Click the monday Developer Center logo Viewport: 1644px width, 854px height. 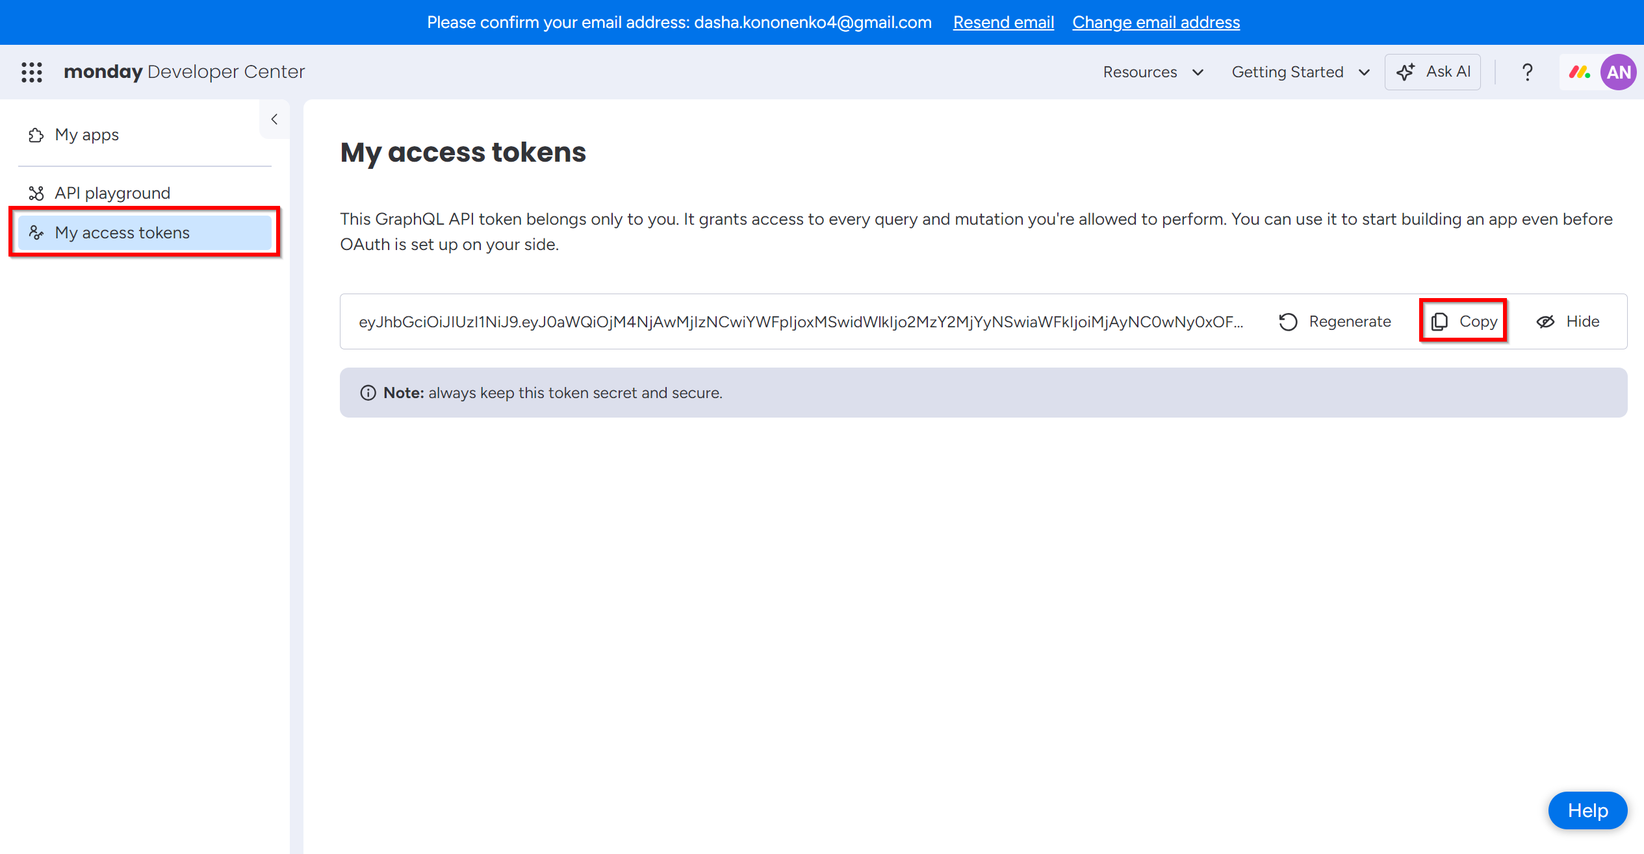184,71
